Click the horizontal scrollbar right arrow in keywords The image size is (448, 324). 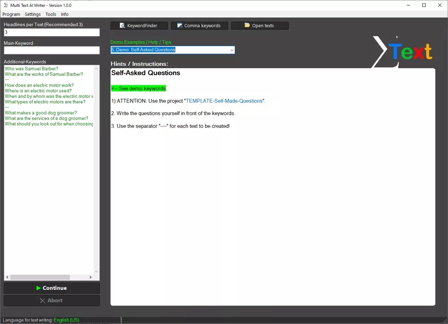point(90,277)
